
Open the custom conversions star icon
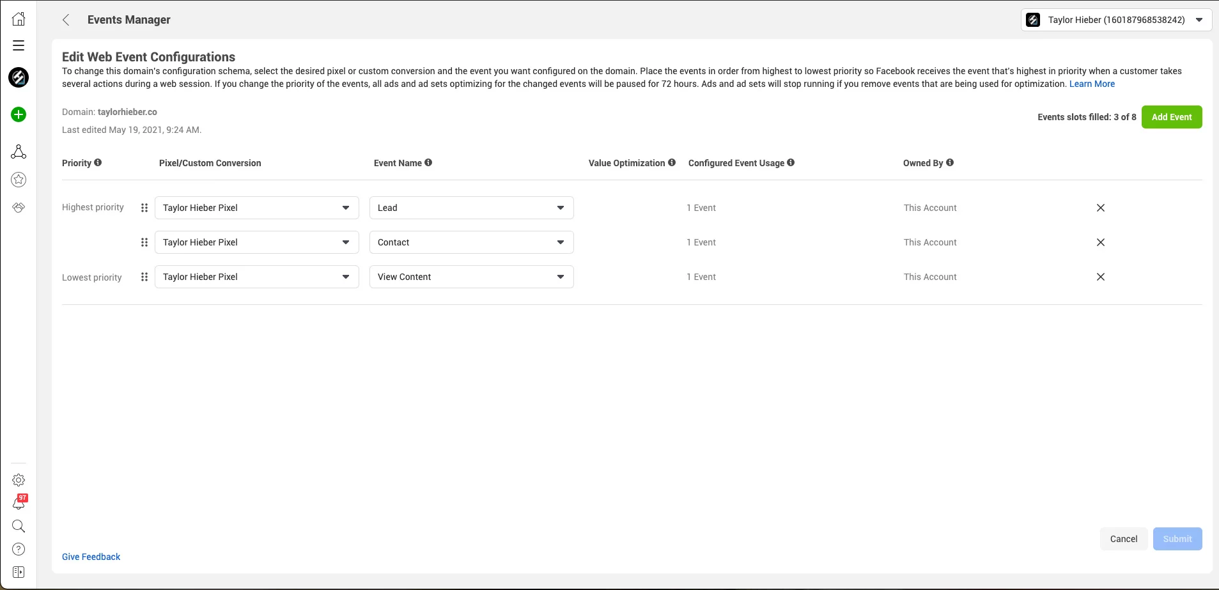click(x=19, y=180)
